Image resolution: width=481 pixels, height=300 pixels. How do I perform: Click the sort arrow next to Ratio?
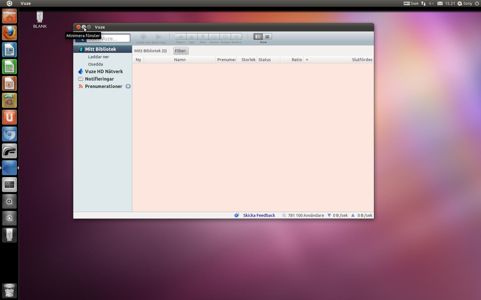[x=307, y=60]
